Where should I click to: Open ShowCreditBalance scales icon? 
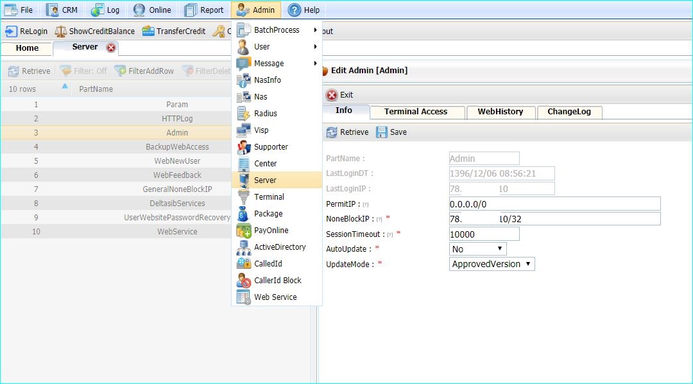click(61, 31)
